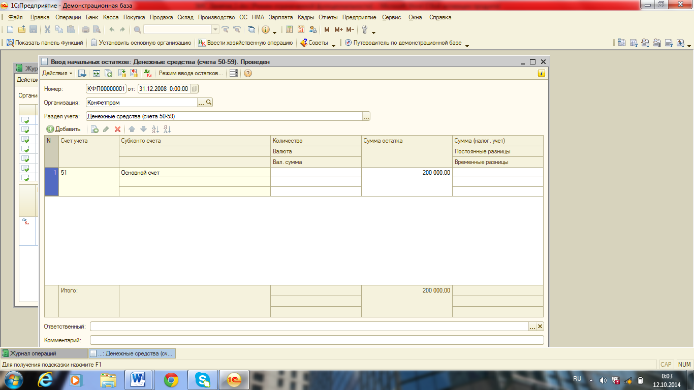Open a file via the folder icon
This screenshot has height=390, width=694.
click(22, 29)
